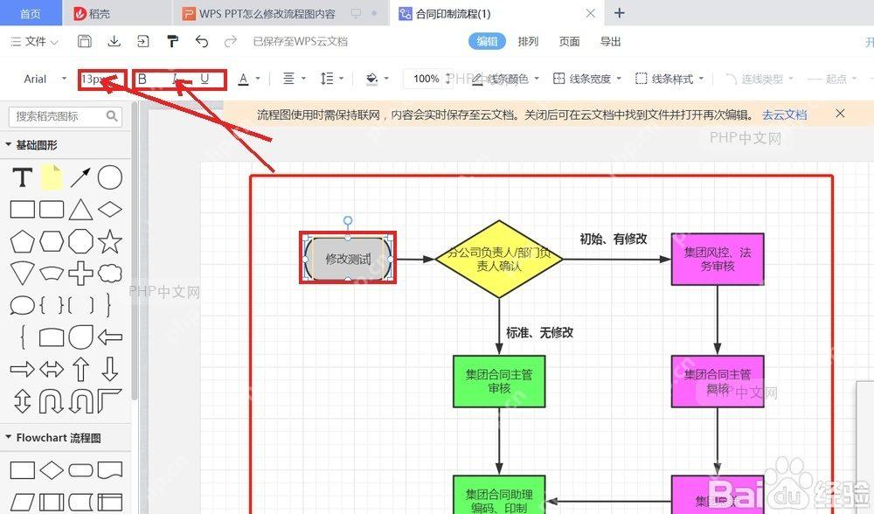The image size is (874, 514).
Task: Select the octagon shape
Action: (80, 242)
